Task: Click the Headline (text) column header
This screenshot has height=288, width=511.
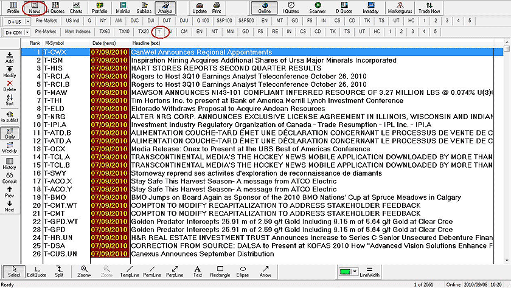Action: click(x=147, y=43)
